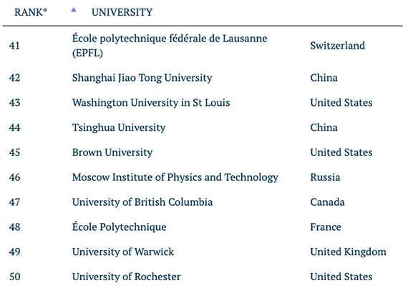Select University of Rochester entry
The width and height of the screenshot is (408, 288).
(126, 277)
